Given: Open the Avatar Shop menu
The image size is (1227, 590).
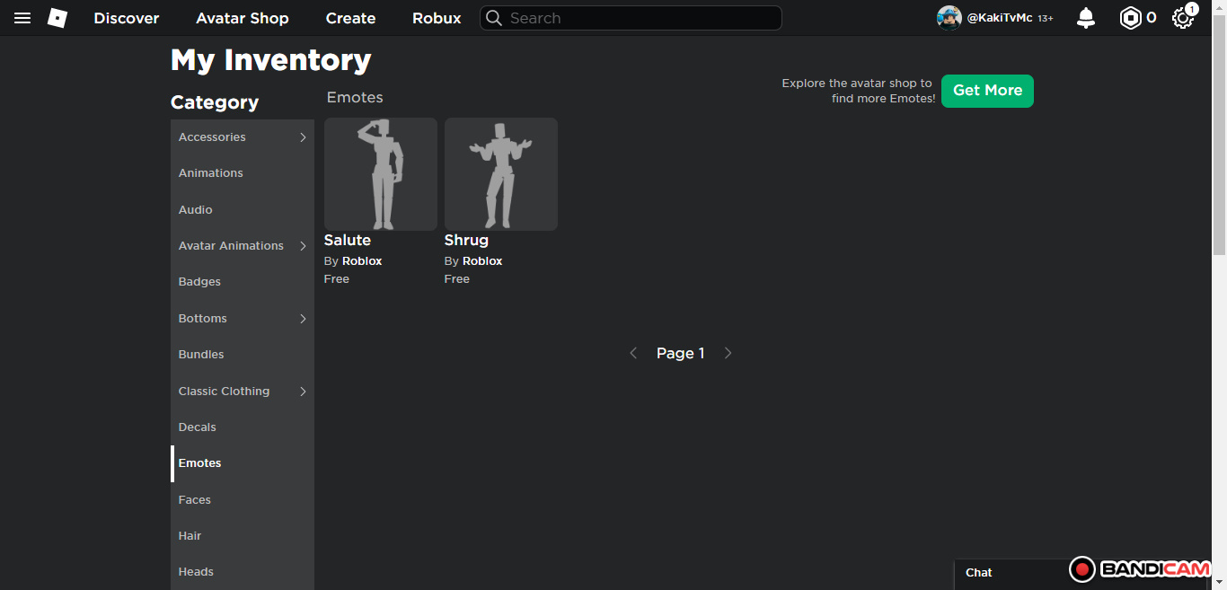Looking at the screenshot, I should point(243,18).
